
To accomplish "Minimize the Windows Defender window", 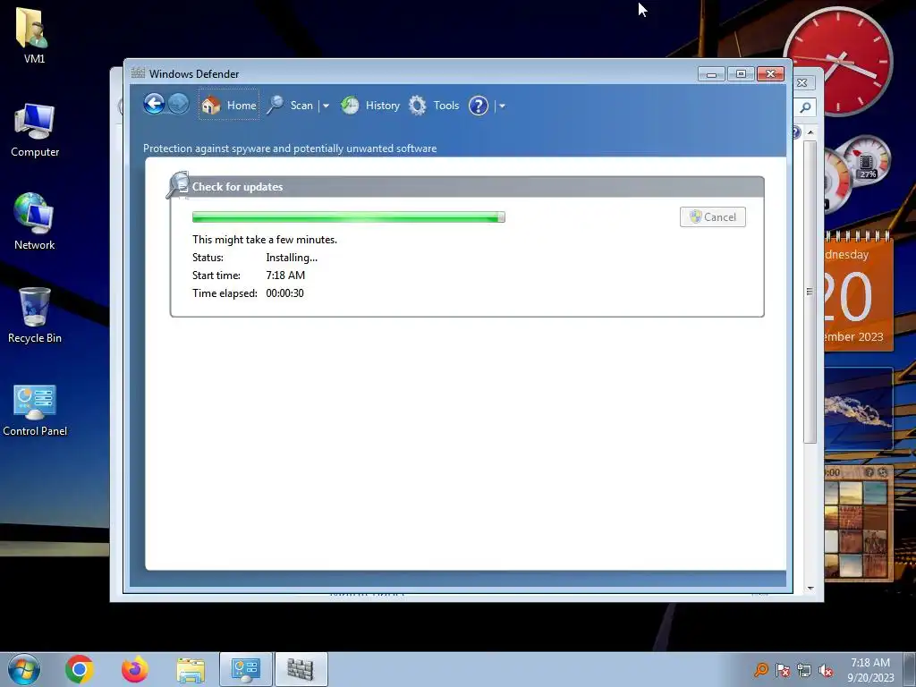I will click(x=711, y=74).
